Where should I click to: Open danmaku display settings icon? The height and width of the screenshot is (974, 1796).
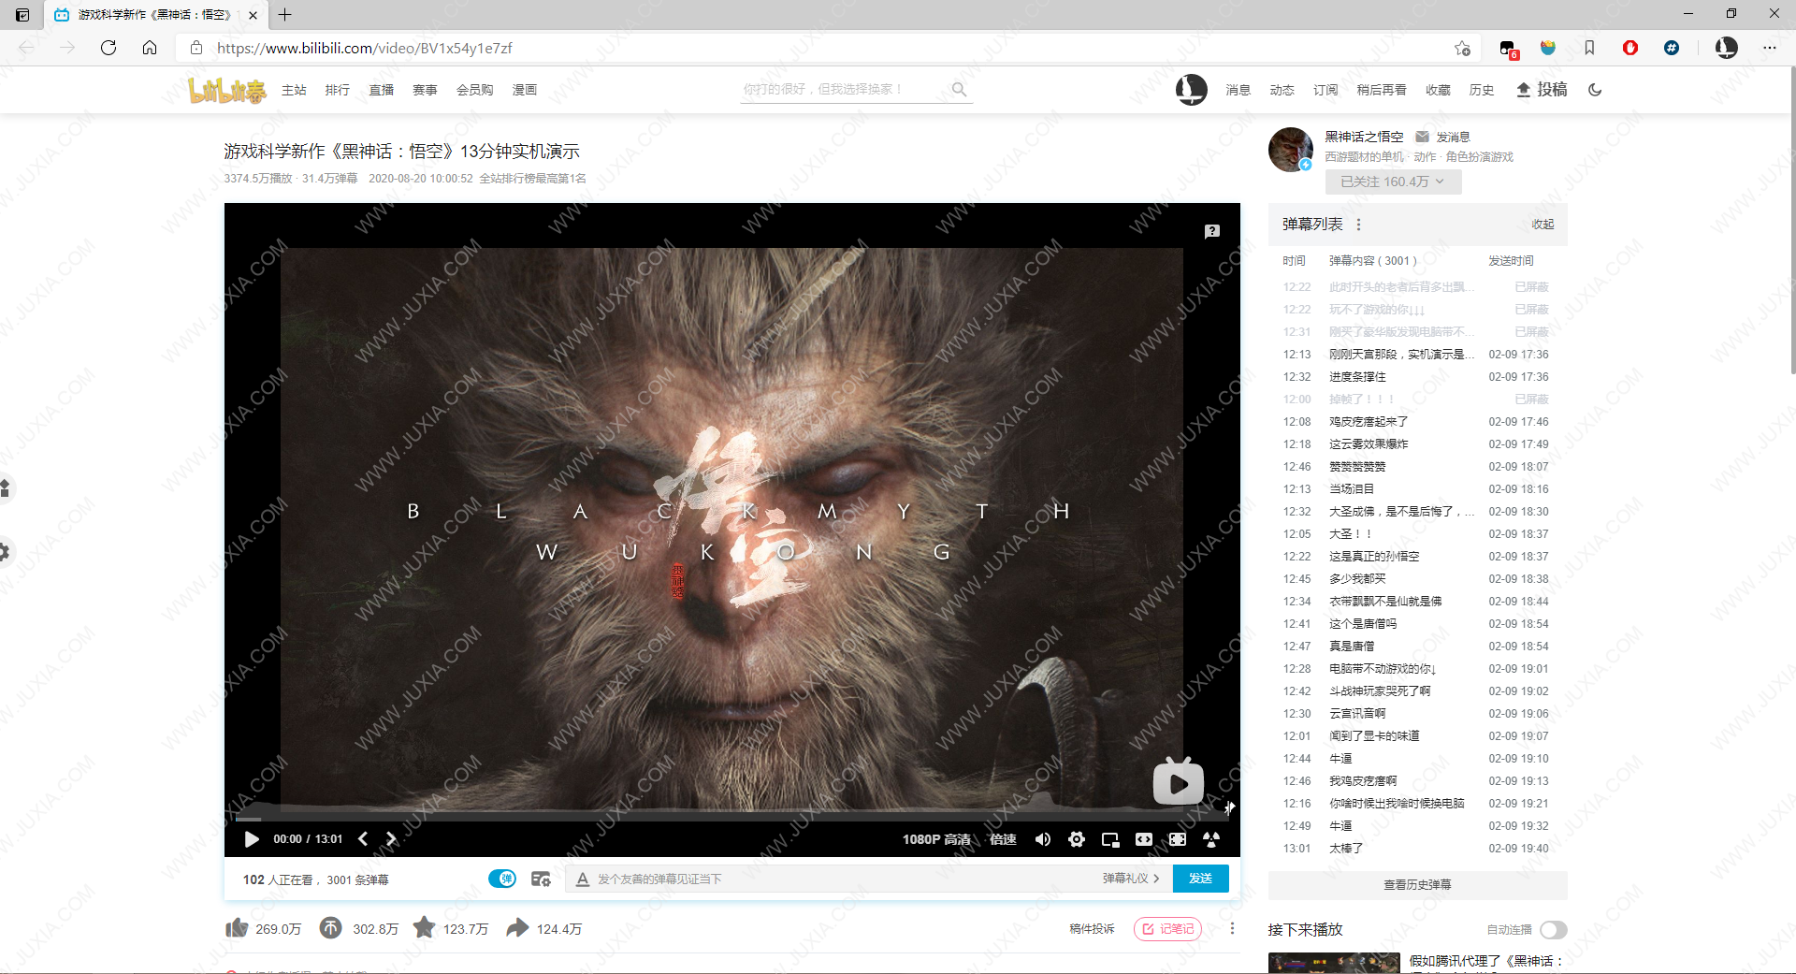541,879
